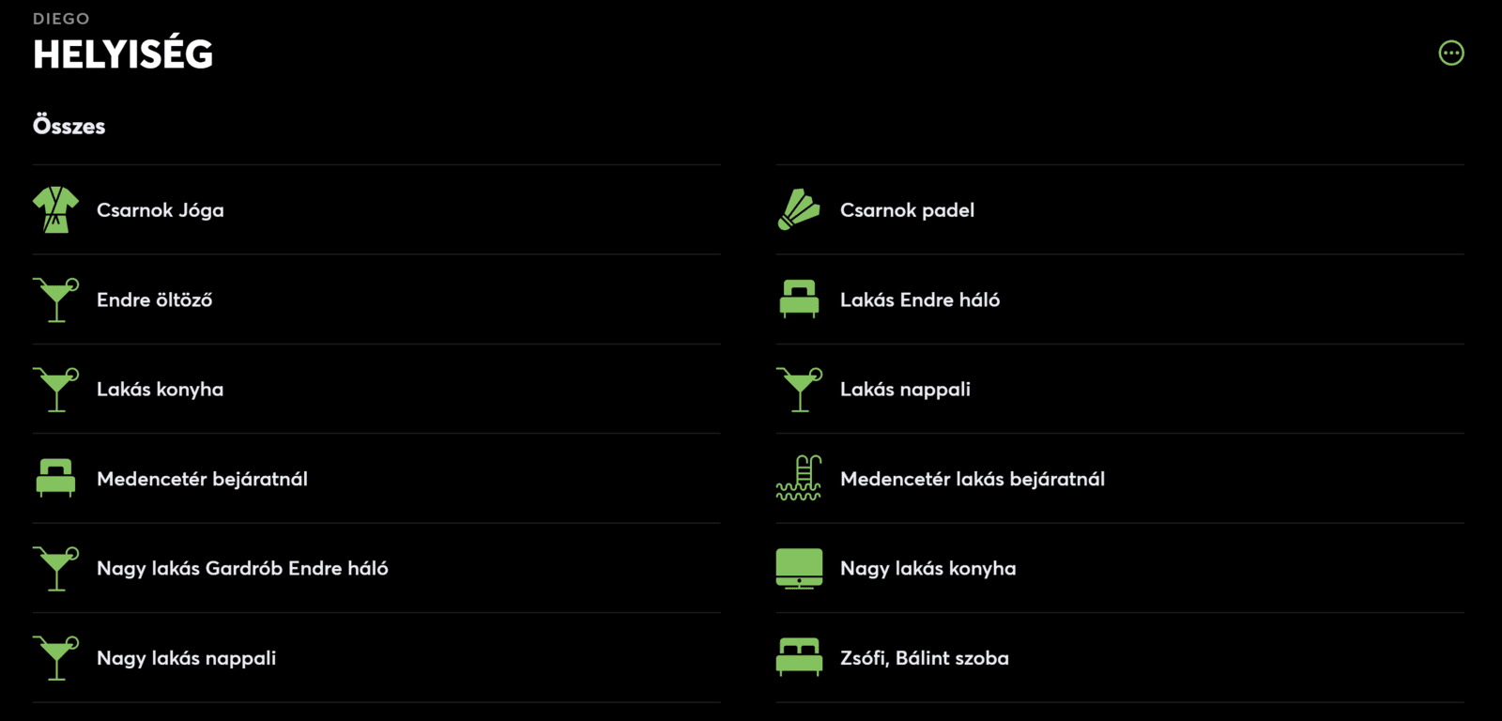Viewport: 1502px width, 721px height.
Task: Click the HELYISÉG page title
Action: click(x=123, y=54)
